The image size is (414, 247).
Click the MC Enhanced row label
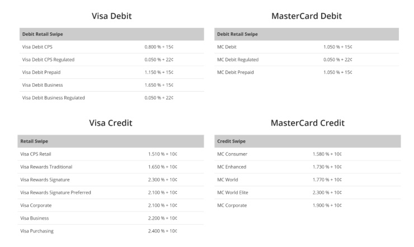coord(232,167)
